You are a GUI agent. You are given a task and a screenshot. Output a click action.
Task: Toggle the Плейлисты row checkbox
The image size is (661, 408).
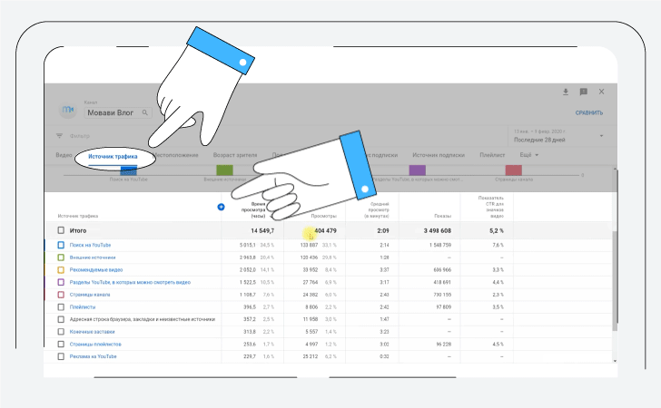tap(61, 307)
